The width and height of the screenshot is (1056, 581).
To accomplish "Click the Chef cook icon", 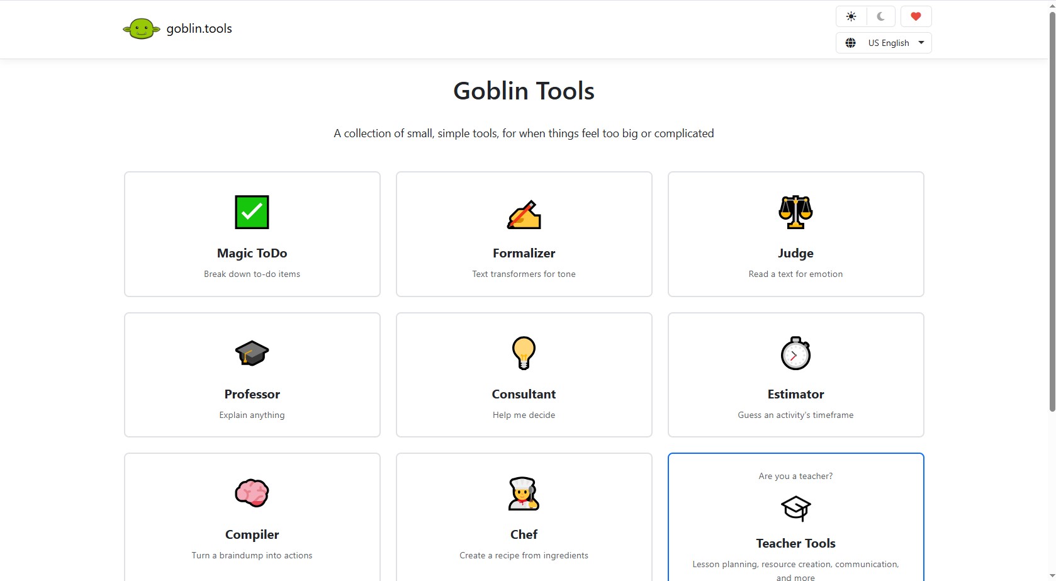I will pos(524,494).
